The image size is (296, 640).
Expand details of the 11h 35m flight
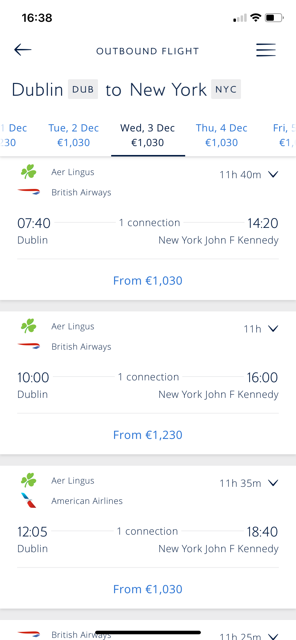point(273,483)
